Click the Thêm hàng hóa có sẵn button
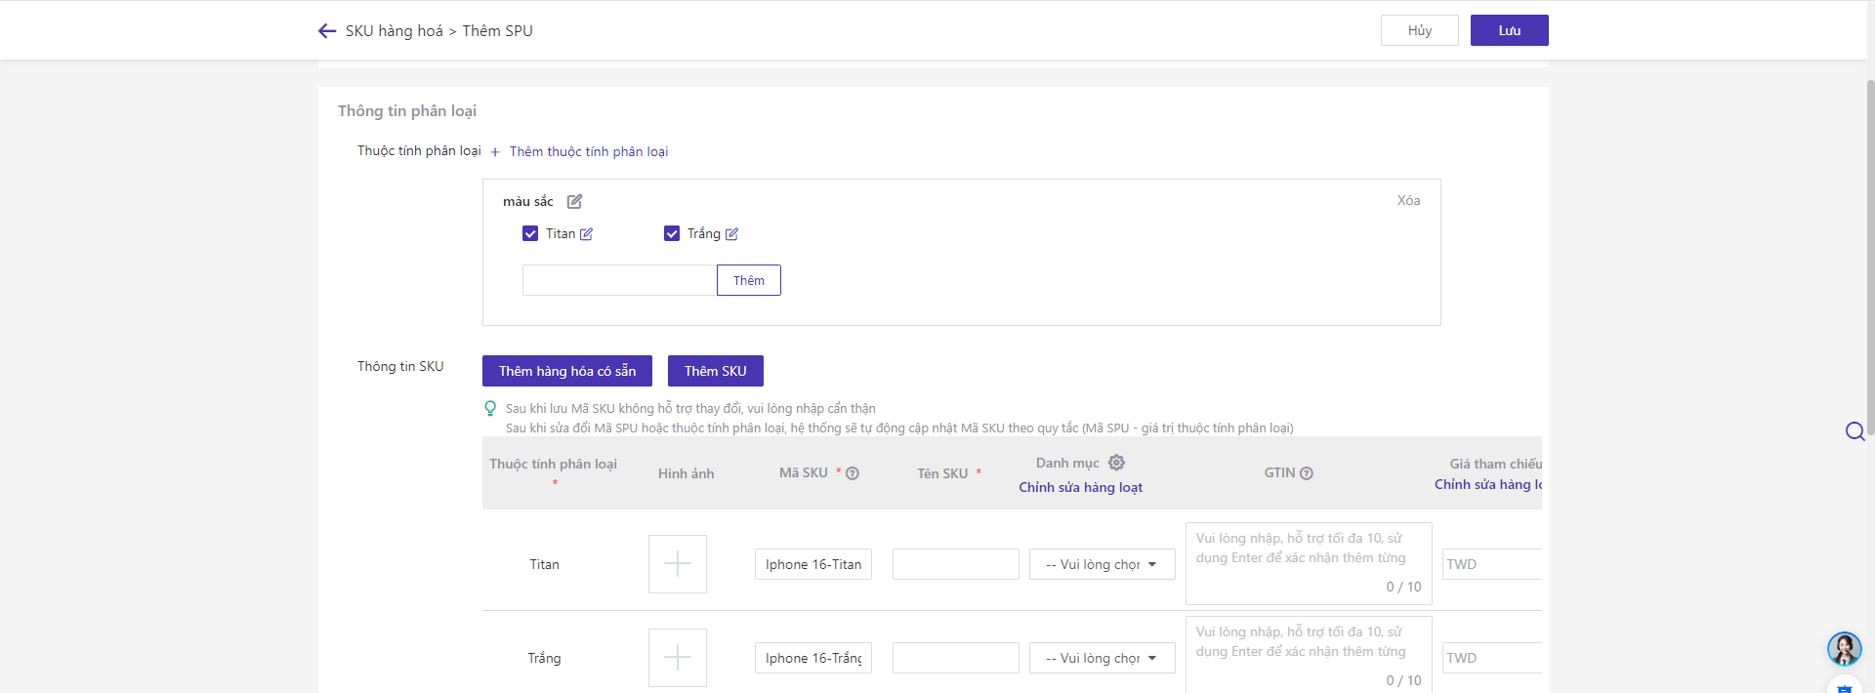Image resolution: width=1875 pixels, height=693 pixels. (x=566, y=371)
